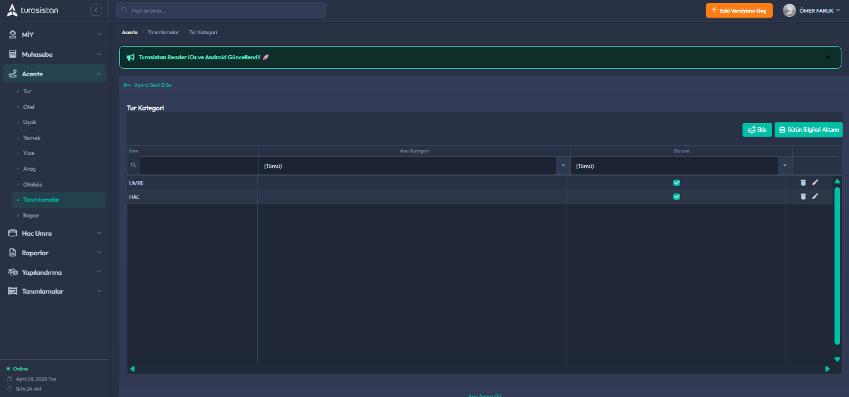Toggle the UMRE Durum checkbox
The image size is (849, 397).
coord(677,183)
